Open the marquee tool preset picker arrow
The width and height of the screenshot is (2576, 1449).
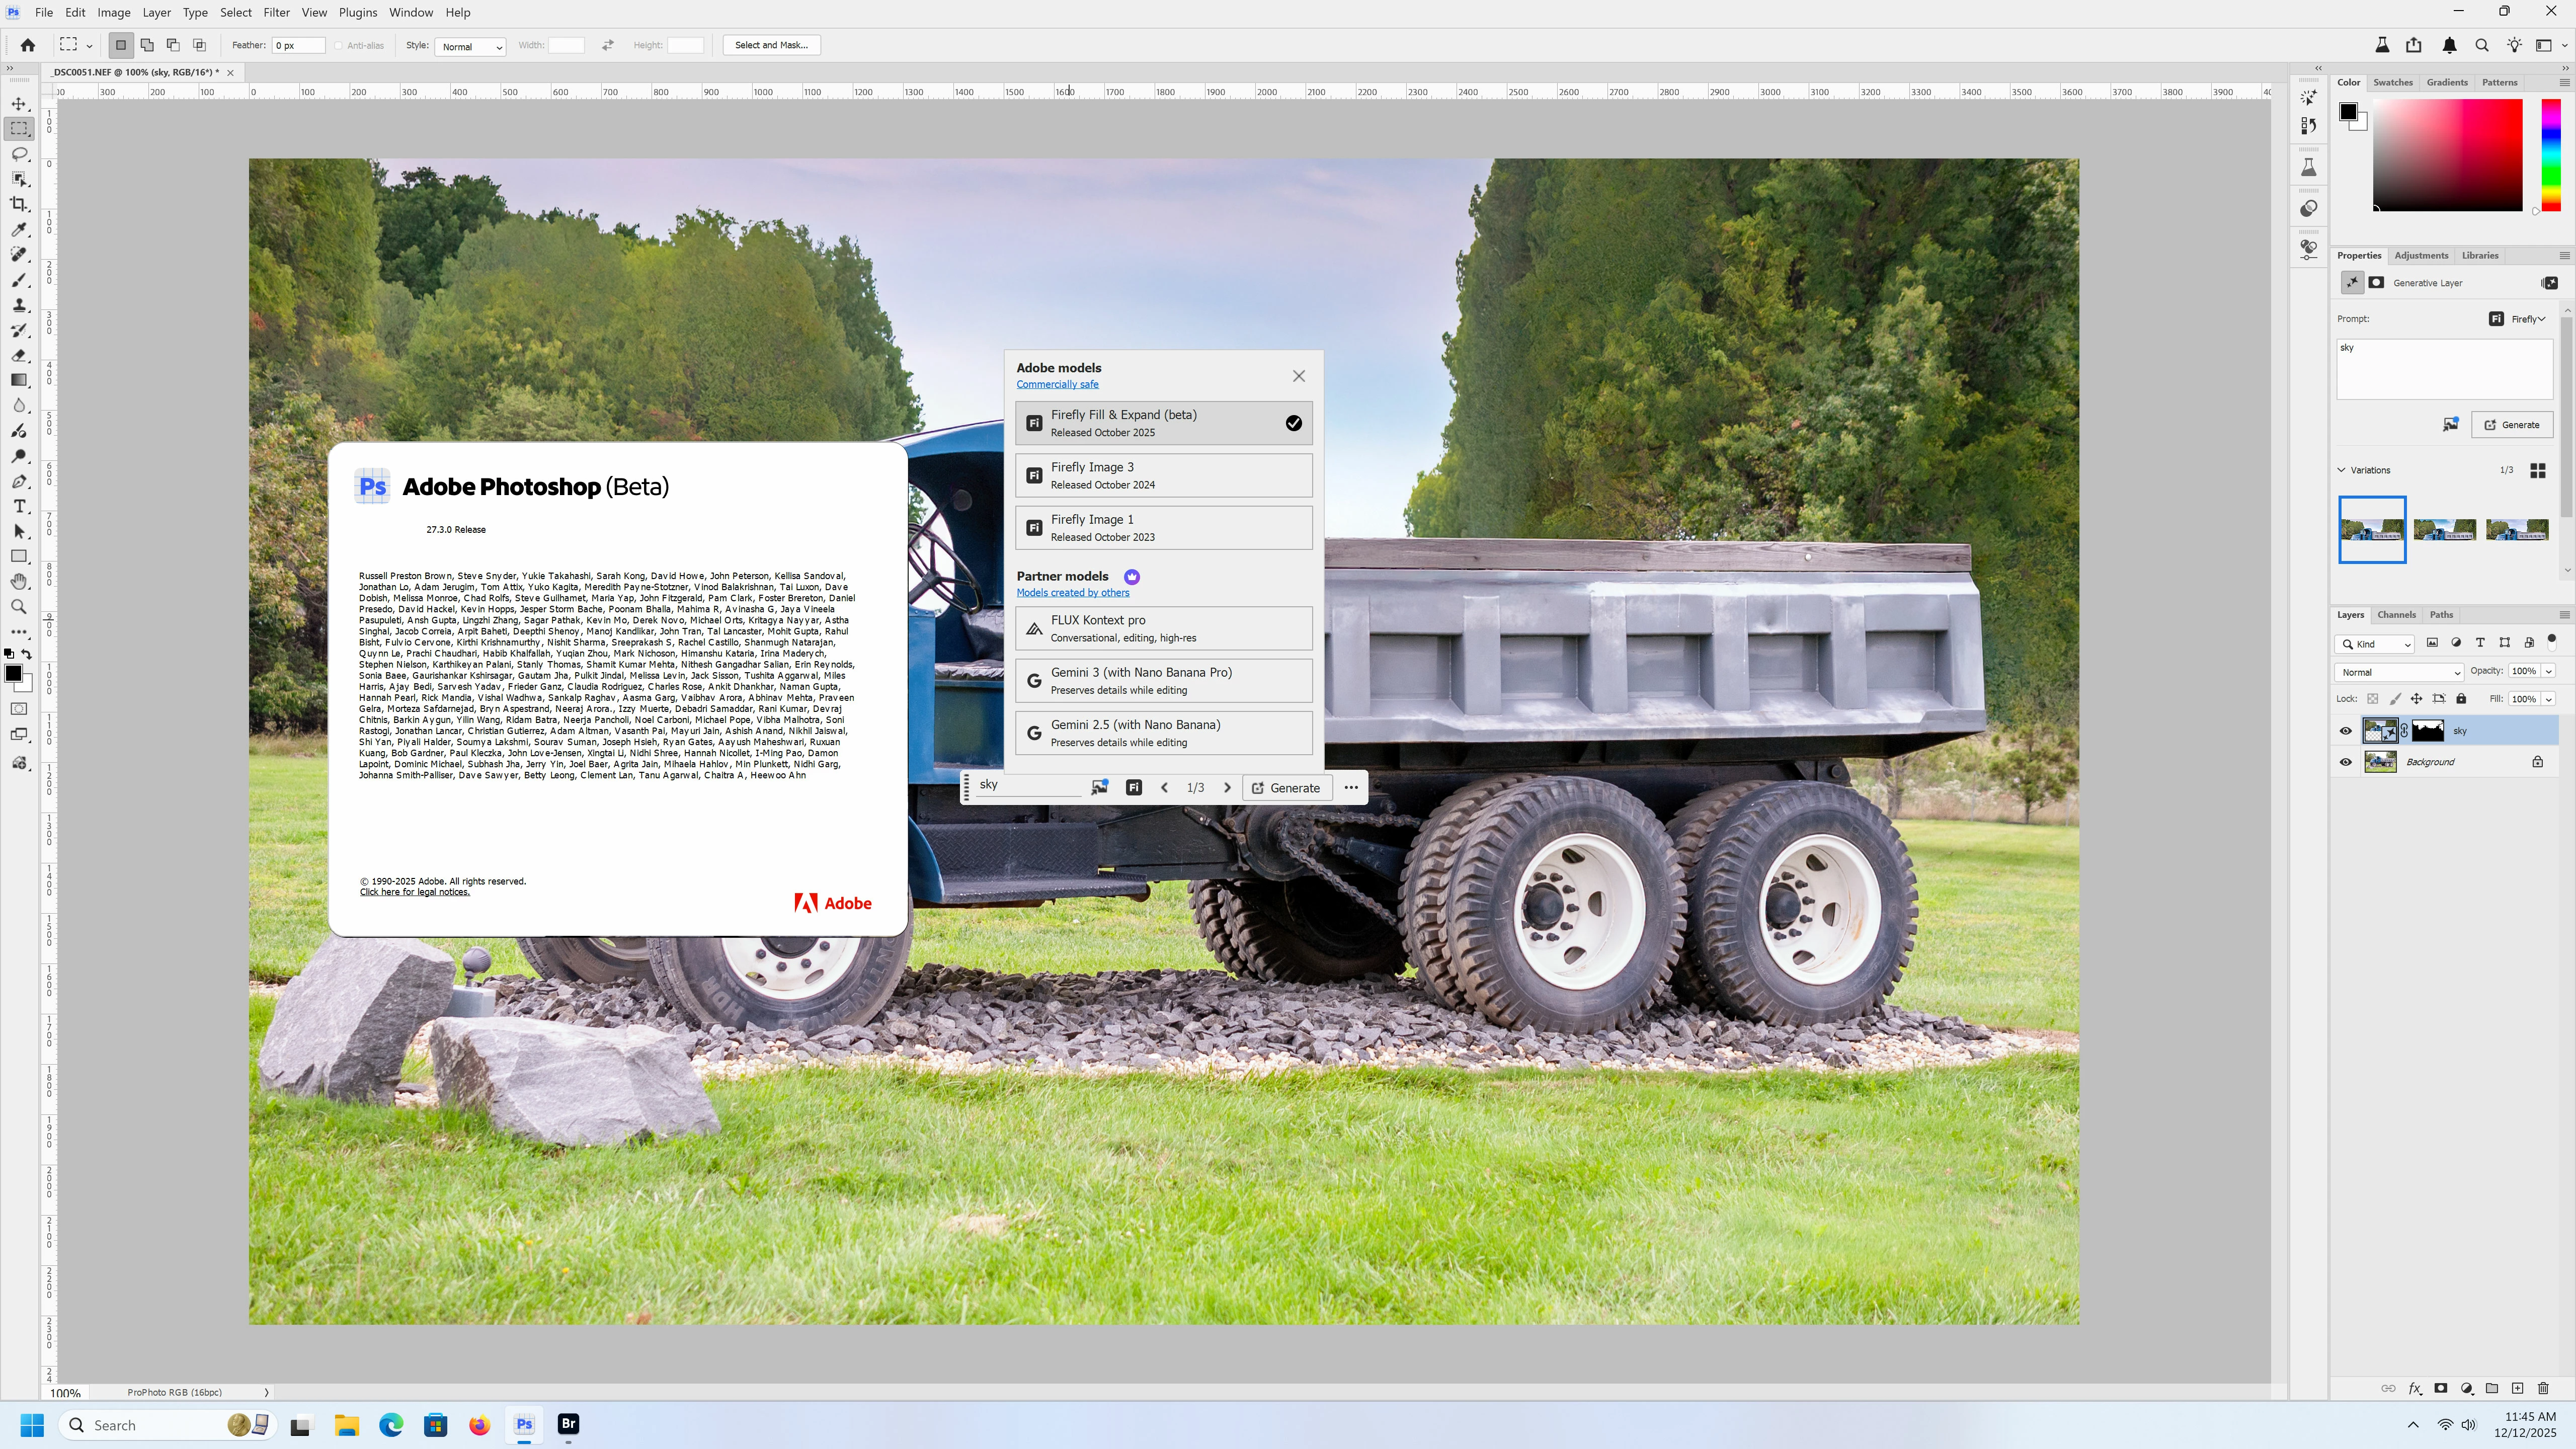(x=90, y=46)
